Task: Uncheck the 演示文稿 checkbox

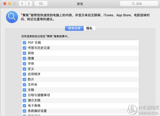Action: coord(24,100)
